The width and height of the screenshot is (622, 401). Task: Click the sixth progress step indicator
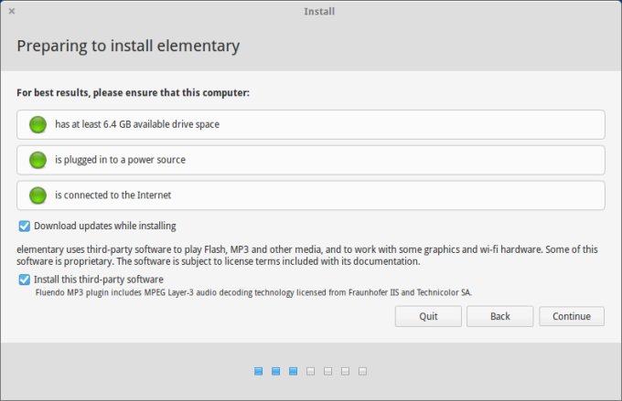pyautogui.click(x=346, y=371)
